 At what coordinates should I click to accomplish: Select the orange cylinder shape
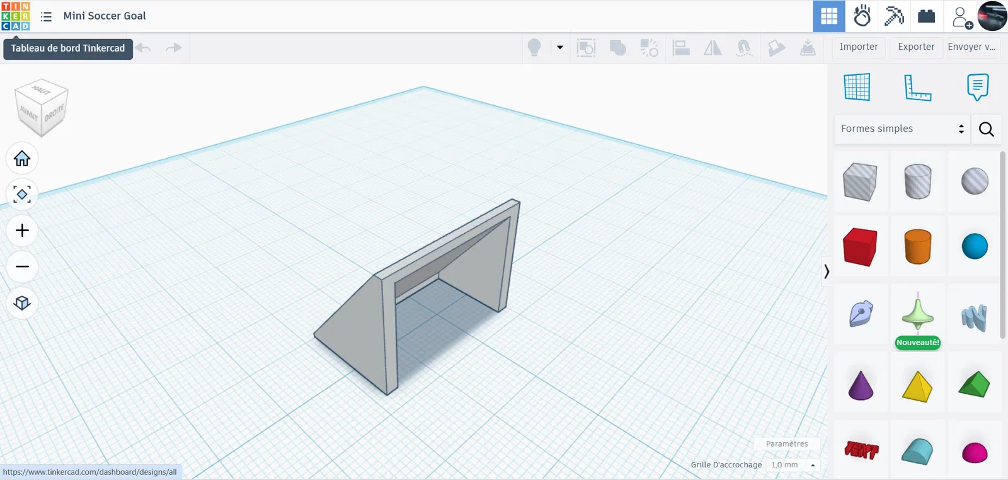click(x=917, y=246)
